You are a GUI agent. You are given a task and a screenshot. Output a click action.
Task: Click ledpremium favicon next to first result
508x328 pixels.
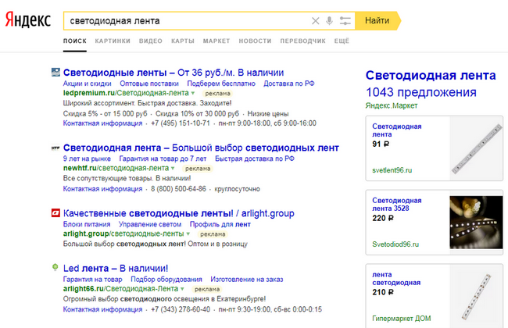(x=55, y=72)
